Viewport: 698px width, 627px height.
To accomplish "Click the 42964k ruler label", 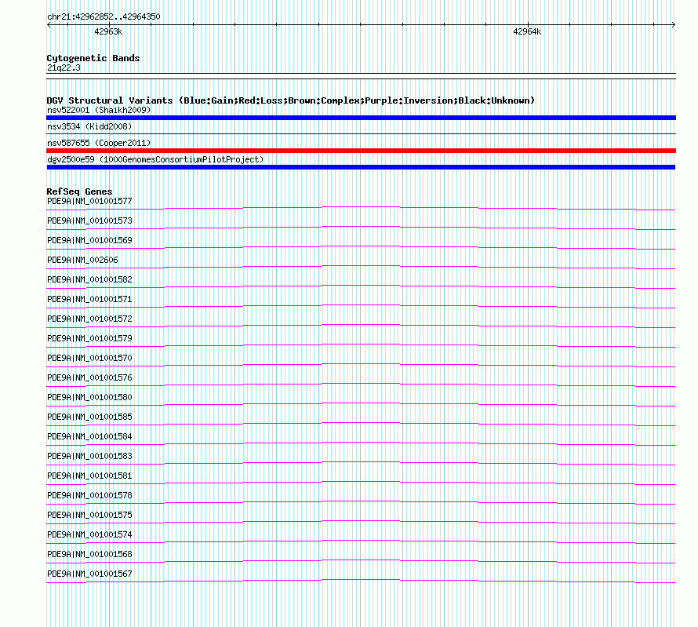I will tap(527, 31).
